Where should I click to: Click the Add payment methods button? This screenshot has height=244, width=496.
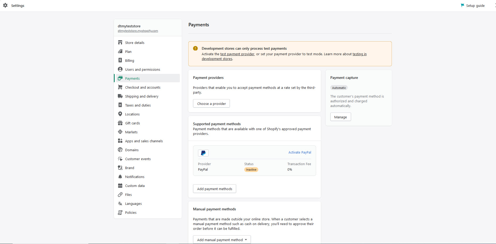pos(214,189)
